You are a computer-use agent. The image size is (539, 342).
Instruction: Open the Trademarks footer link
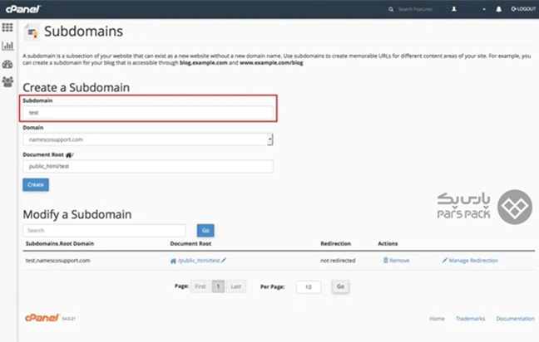tap(470, 319)
